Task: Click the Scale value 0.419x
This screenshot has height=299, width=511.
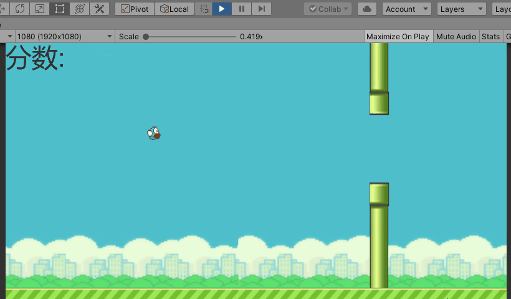Action: [x=251, y=37]
